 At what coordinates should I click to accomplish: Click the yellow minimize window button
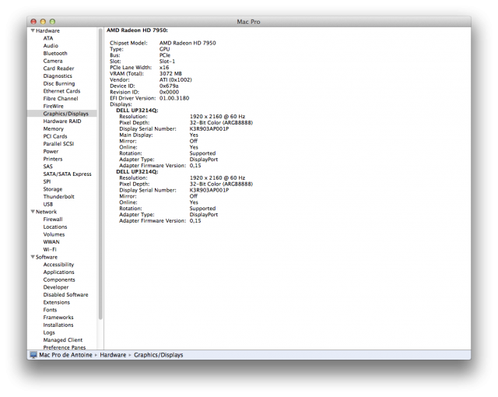click(43, 22)
